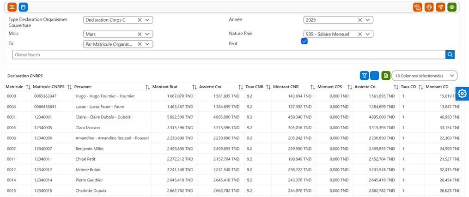Expand the Type Declaration dropdown
This screenshot has width=469, height=197.
click(147, 20)
